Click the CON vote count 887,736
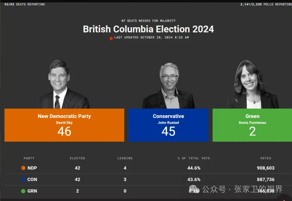Screen dimensions: 292x201 click(265, 180)
